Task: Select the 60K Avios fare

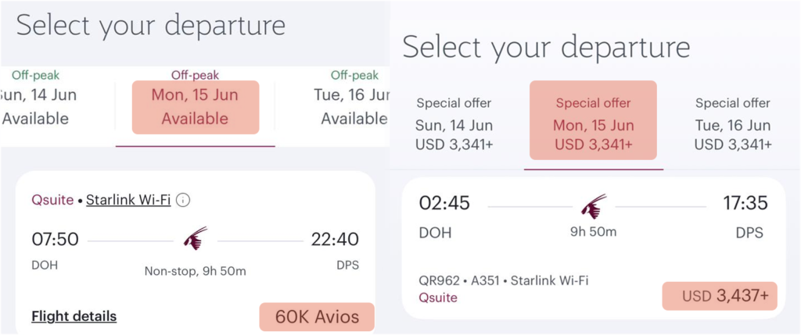Action: [x=317, y=317]
